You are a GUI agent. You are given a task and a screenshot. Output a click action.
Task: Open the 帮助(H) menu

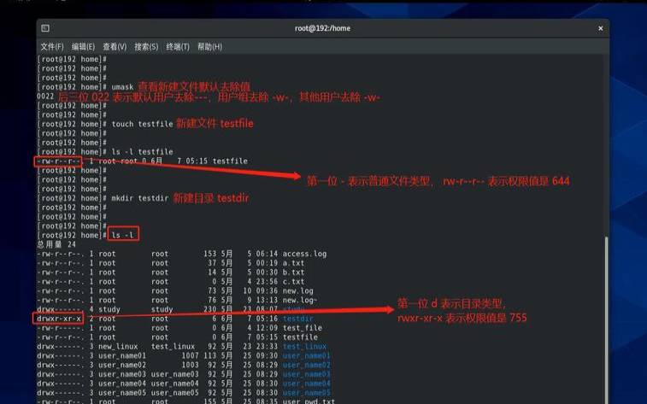click(209, 47)
